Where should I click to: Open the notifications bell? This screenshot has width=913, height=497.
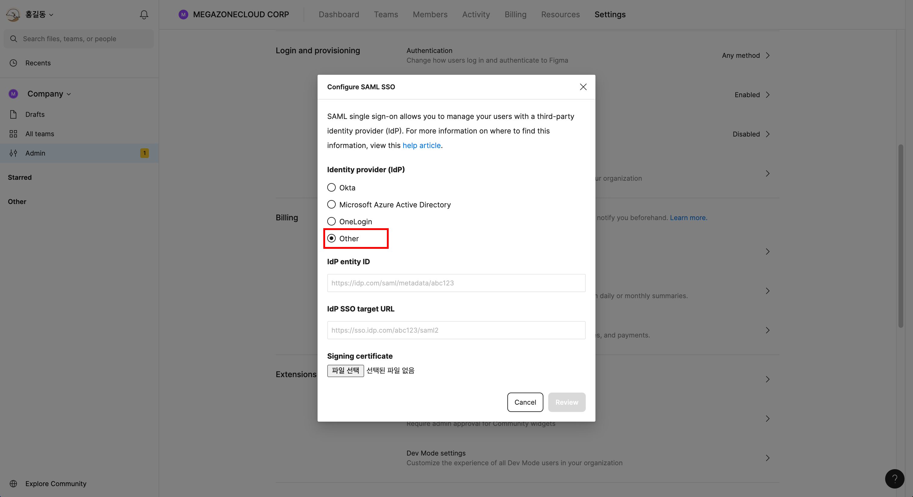[144, 15]
